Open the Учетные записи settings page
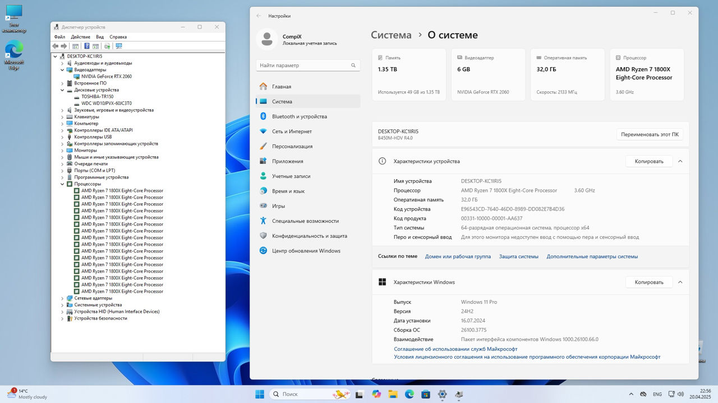This screenshot has width=718, height=403. click(x=308, y=176)
